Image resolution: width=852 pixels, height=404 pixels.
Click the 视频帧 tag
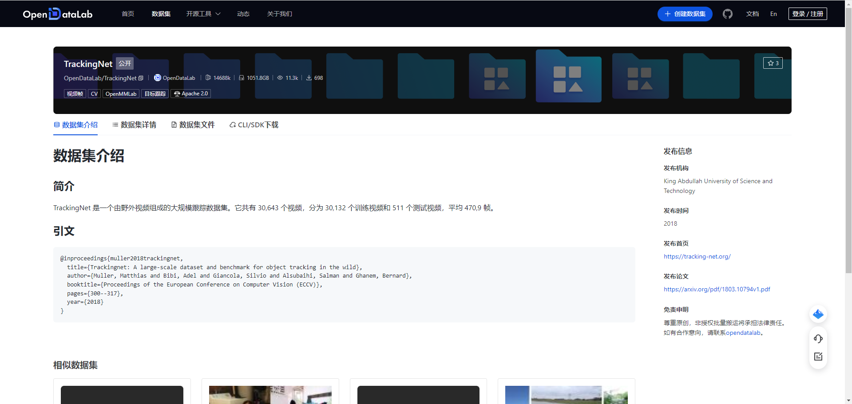pos(75,94)
